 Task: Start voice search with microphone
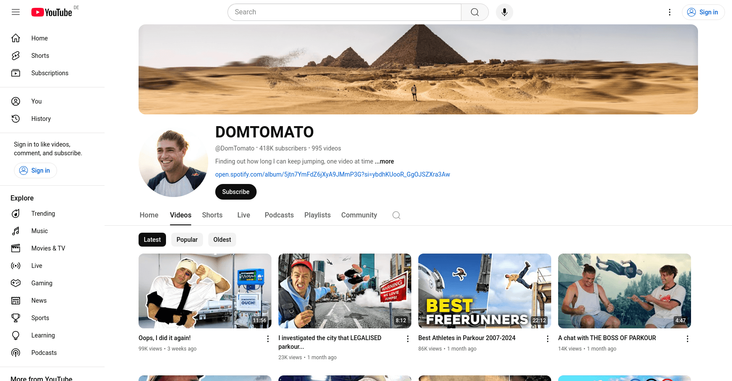point(504,12)
